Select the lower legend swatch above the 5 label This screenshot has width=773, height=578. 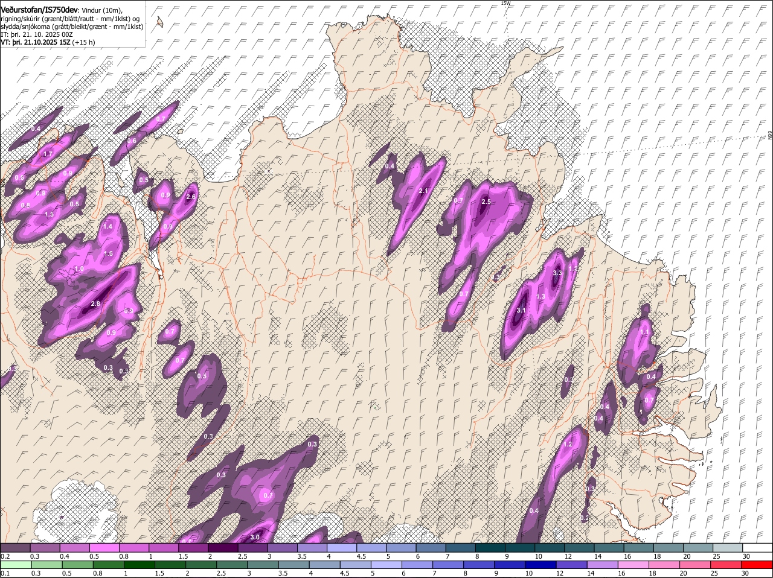pos(386,565)
